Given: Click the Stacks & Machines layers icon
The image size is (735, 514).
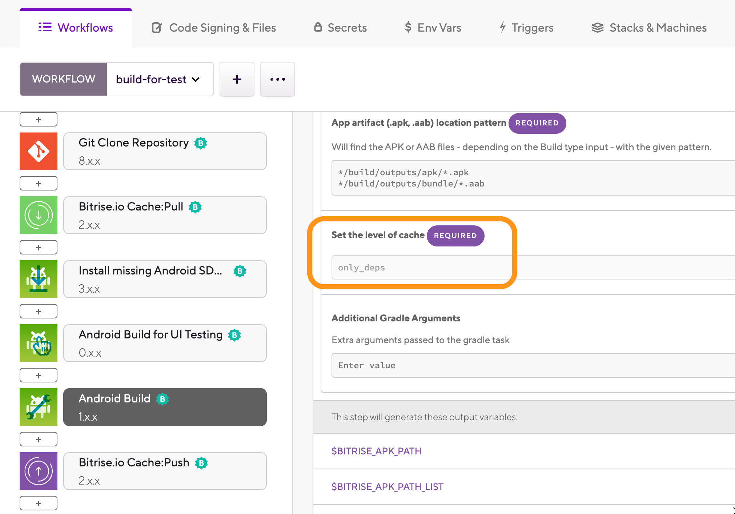Looking at the screenshot, I should tap(598, 28).
